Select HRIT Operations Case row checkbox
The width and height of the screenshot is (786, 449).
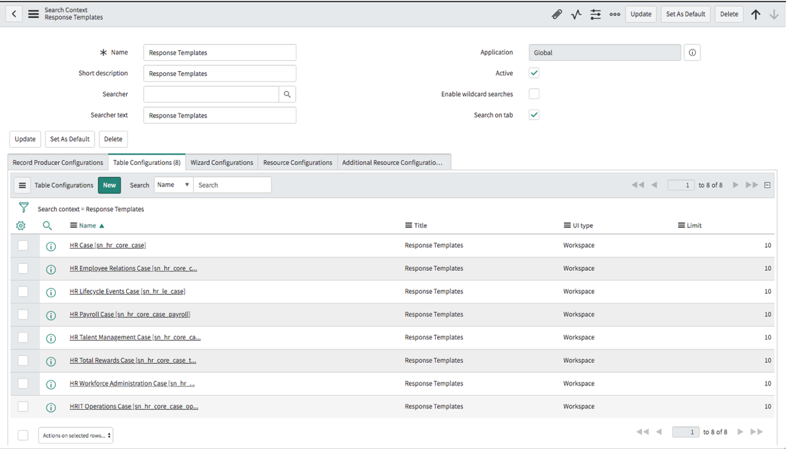tap(23, 407)
